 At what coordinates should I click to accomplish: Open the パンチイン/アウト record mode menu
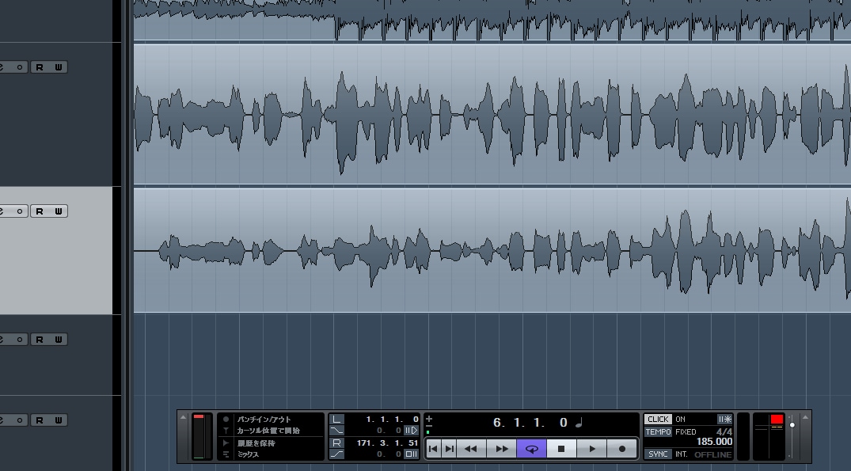click(264, 419)
